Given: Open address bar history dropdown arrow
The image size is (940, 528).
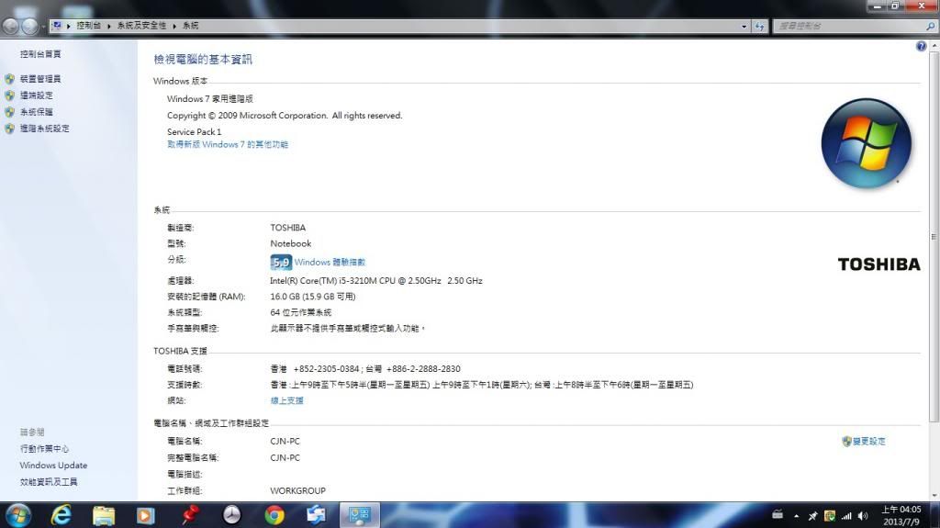Looking at the screenshot, I should pos(744,26).
